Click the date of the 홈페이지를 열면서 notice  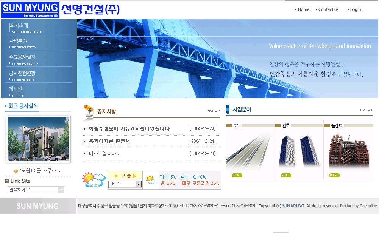[203, 141]
